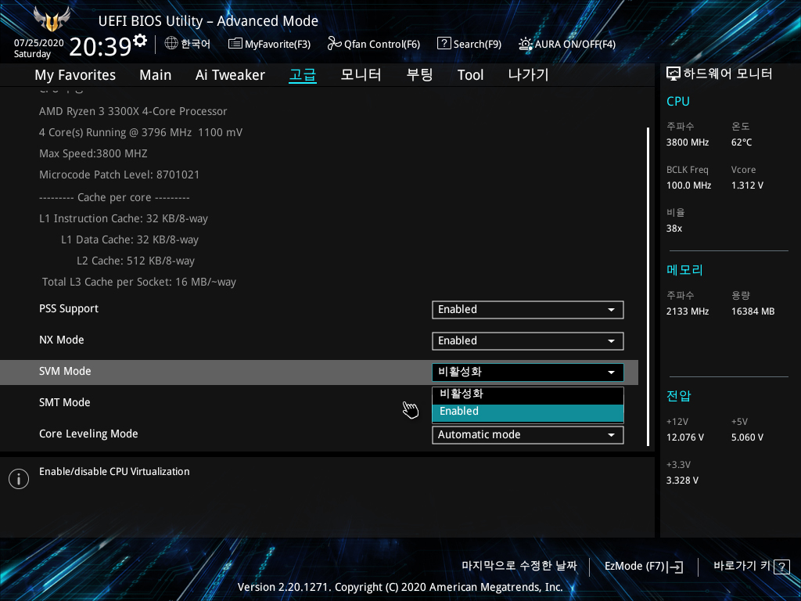The image size is (801, 601).
Task: Open the Tool tab
Action: pyautogui.click(x=470, y=75)
